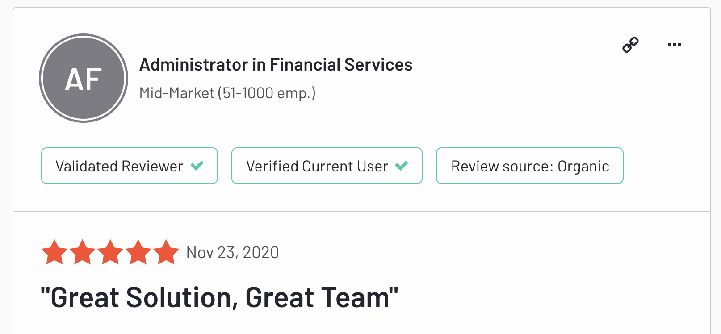Image resolution: width=721 pixels, height=334 pixels.
Task: Click the AF avatar circle
Action: [84, 78]
